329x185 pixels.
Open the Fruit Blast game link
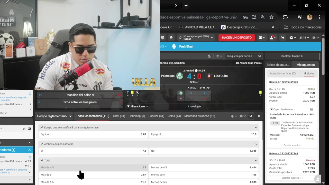(x=186, y=47)
